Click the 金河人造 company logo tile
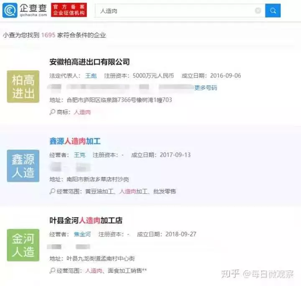Viewport: 301px width, 286px height. (x=23, y=245)
